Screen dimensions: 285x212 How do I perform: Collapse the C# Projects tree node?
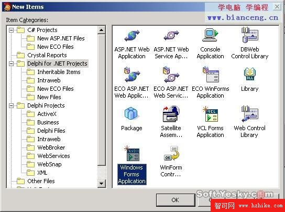point(12,30)
